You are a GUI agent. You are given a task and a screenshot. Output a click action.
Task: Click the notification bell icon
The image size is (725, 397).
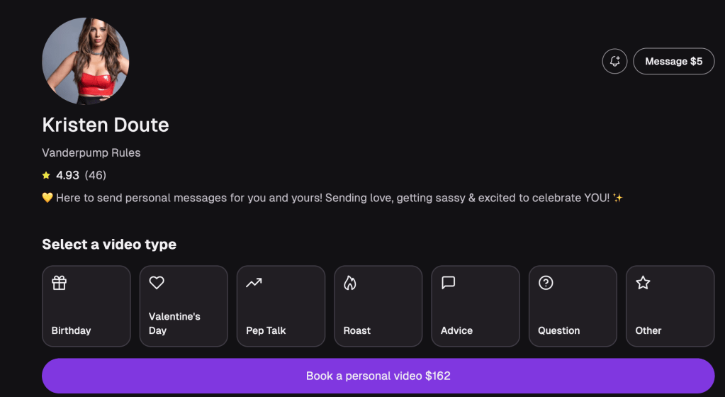tap(614, 62)
